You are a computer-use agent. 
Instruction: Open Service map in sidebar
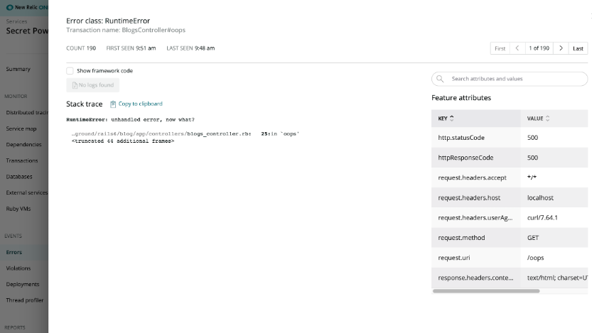click(21, 129)
